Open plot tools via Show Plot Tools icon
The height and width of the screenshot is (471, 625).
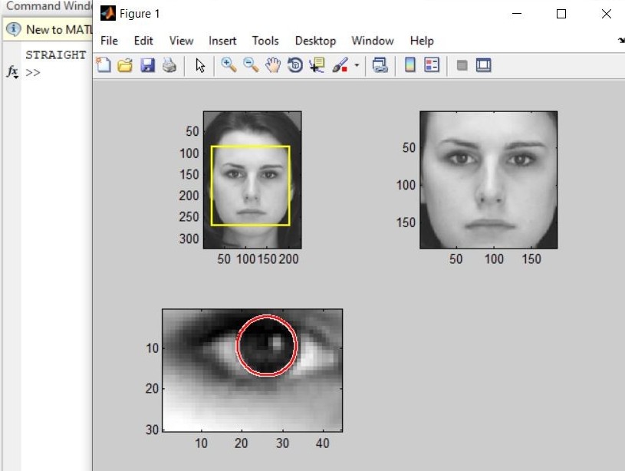point(483,66)
